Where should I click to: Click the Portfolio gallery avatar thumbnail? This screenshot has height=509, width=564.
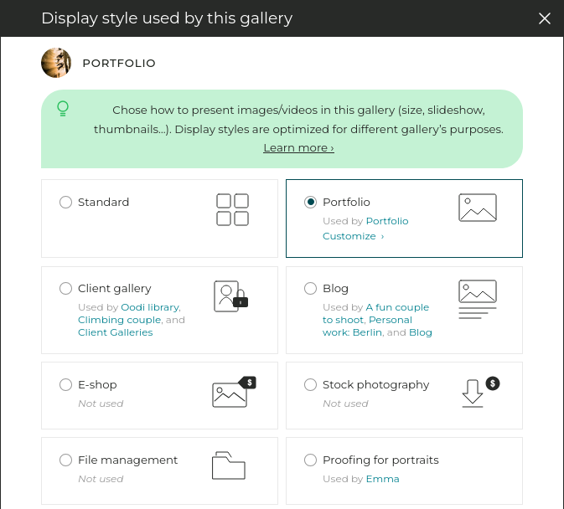pos(55,63)
